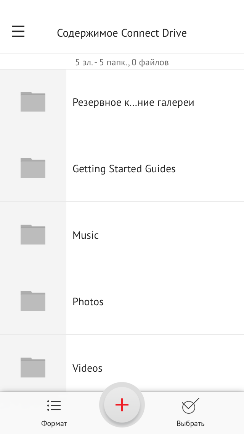Click the Формат list view icon

tap(54, 405)
